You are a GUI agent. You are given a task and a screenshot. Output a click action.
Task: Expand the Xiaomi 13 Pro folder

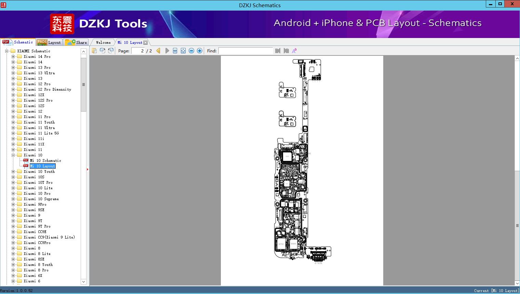[x=13, y=67]
